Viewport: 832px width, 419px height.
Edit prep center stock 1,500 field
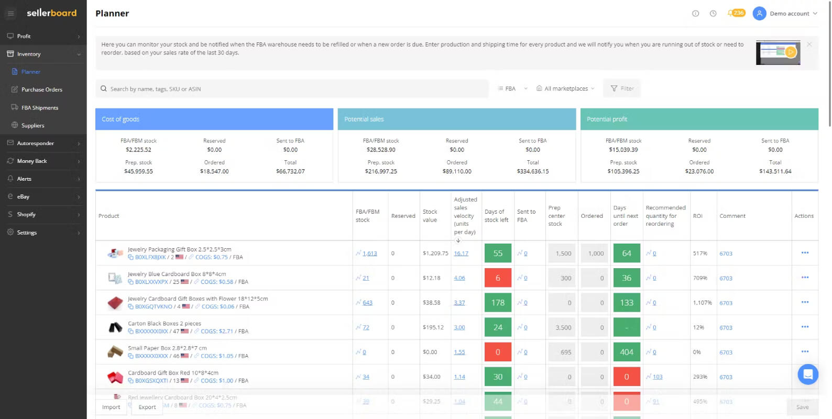[562, 253]
